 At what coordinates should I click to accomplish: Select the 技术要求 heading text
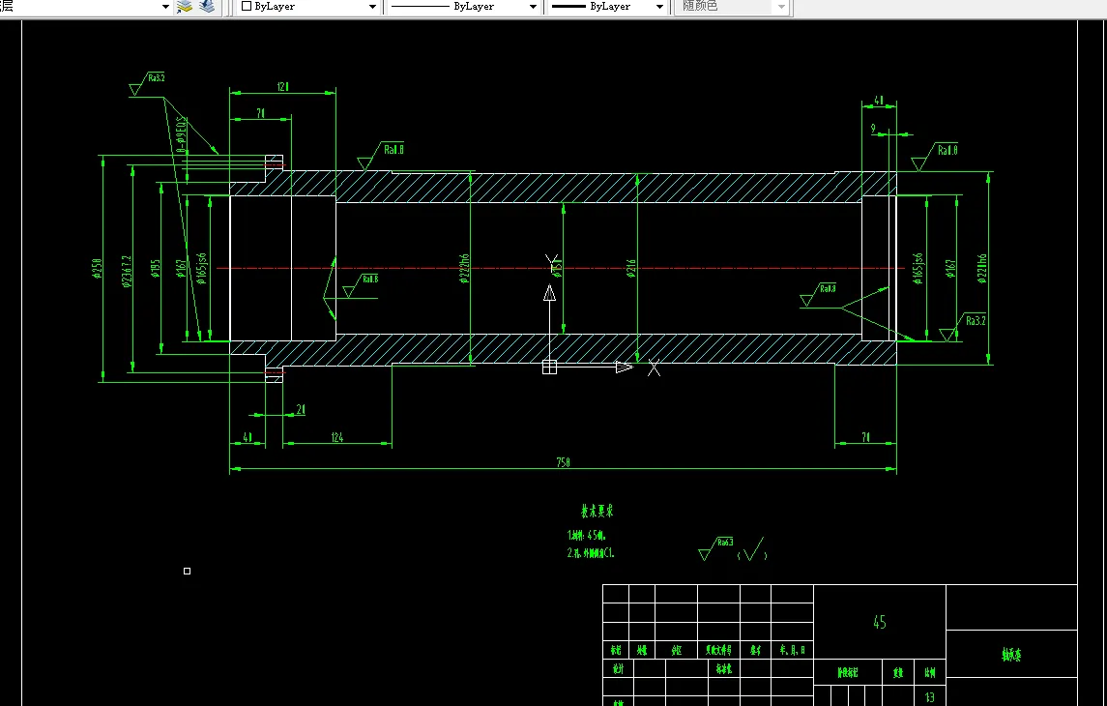(597, 511)
